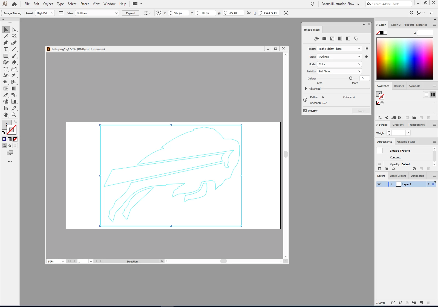Select the Eyedropper tool
This screenshot has width=438, height=307.
6,95
